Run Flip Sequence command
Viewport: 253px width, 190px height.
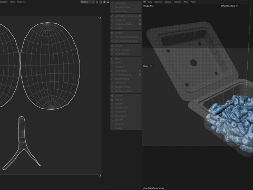[x=126, y=116]
